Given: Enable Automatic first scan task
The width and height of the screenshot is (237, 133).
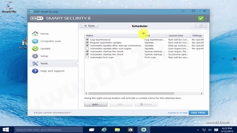Looking at the screenshot, I should [x=87, y=57].
